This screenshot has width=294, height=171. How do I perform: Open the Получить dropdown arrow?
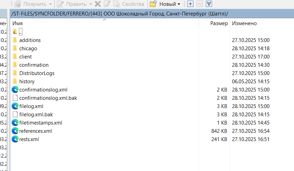click(x=50, y=4)
